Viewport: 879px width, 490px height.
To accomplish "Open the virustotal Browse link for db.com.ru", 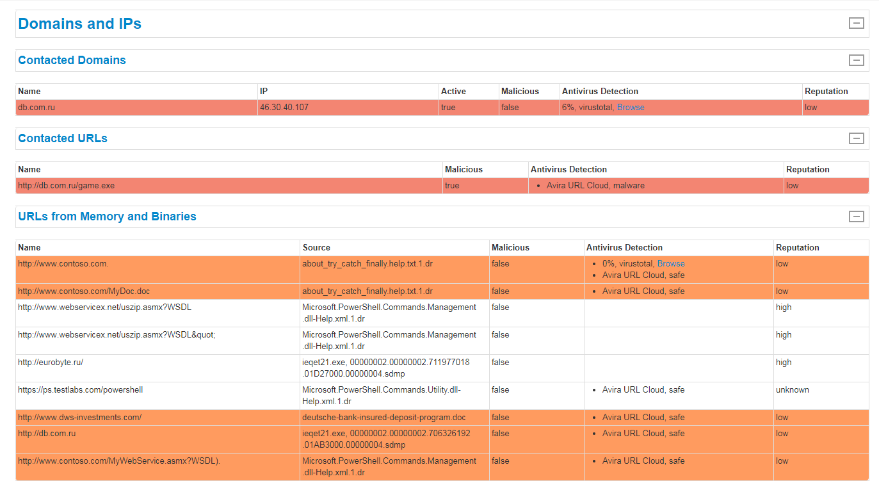I will coord(631,107).
